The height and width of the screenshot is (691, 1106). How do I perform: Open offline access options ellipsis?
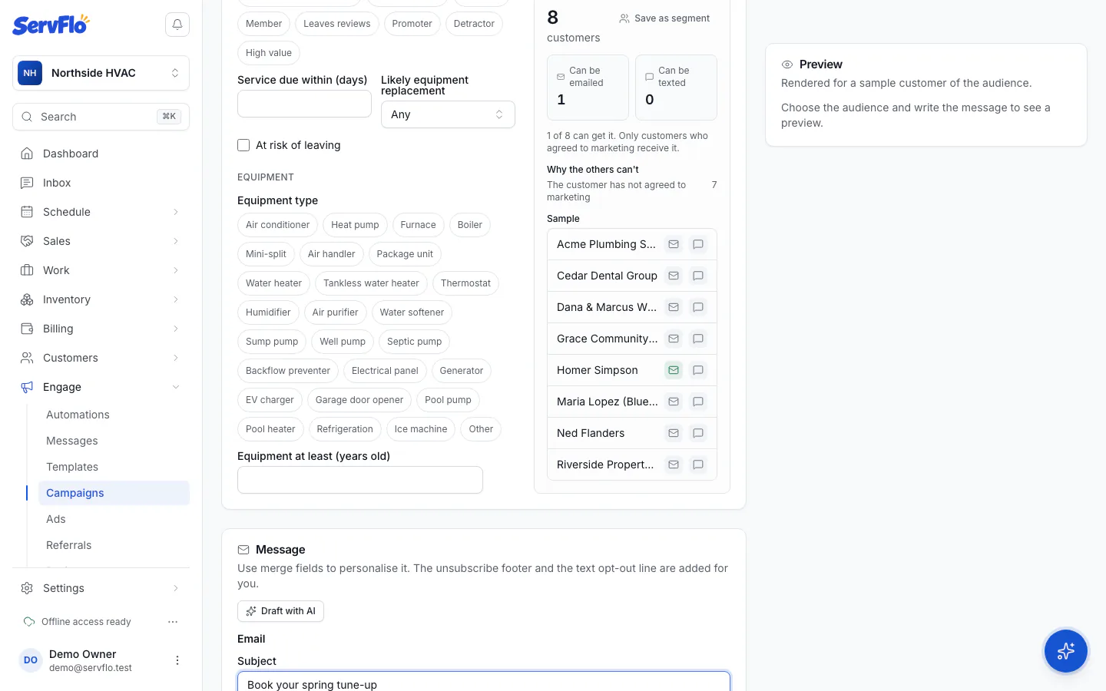click(x=173, y=622)
